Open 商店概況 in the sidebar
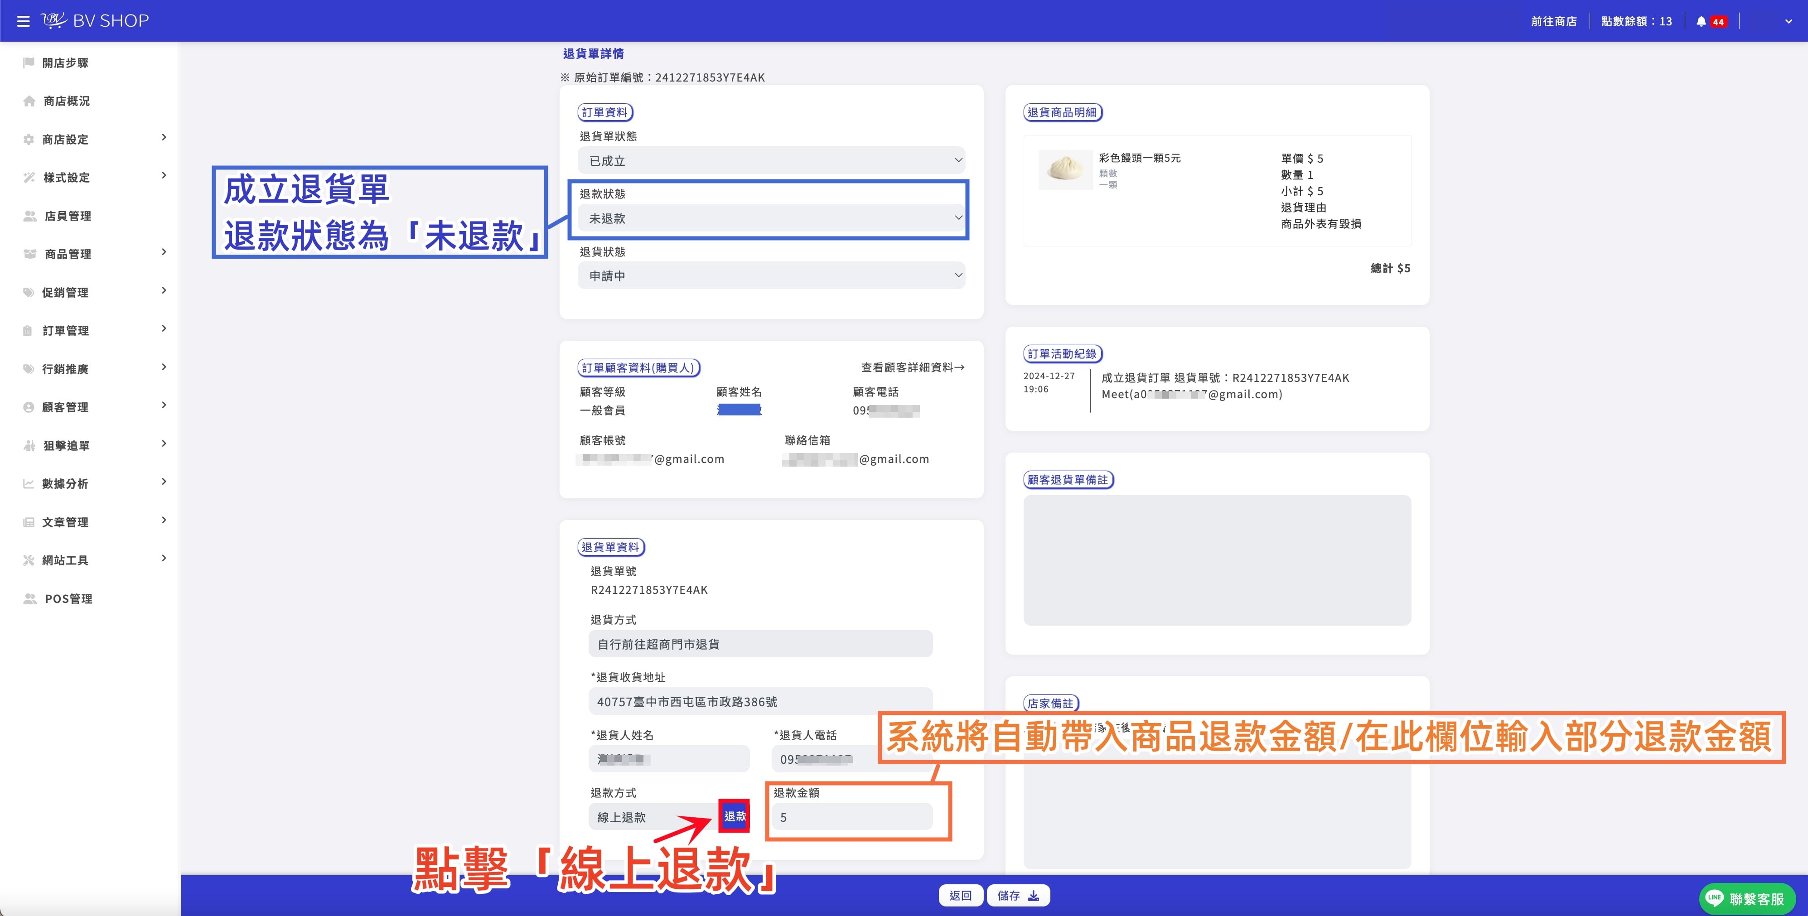Viewport: 1808px width, 916px height. pyautogui.click(x=67, y=101)
